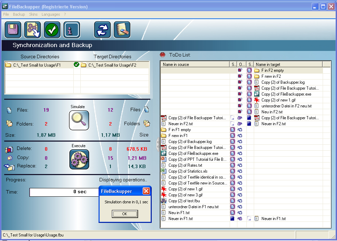Open the Backup menu

[19, 14]
